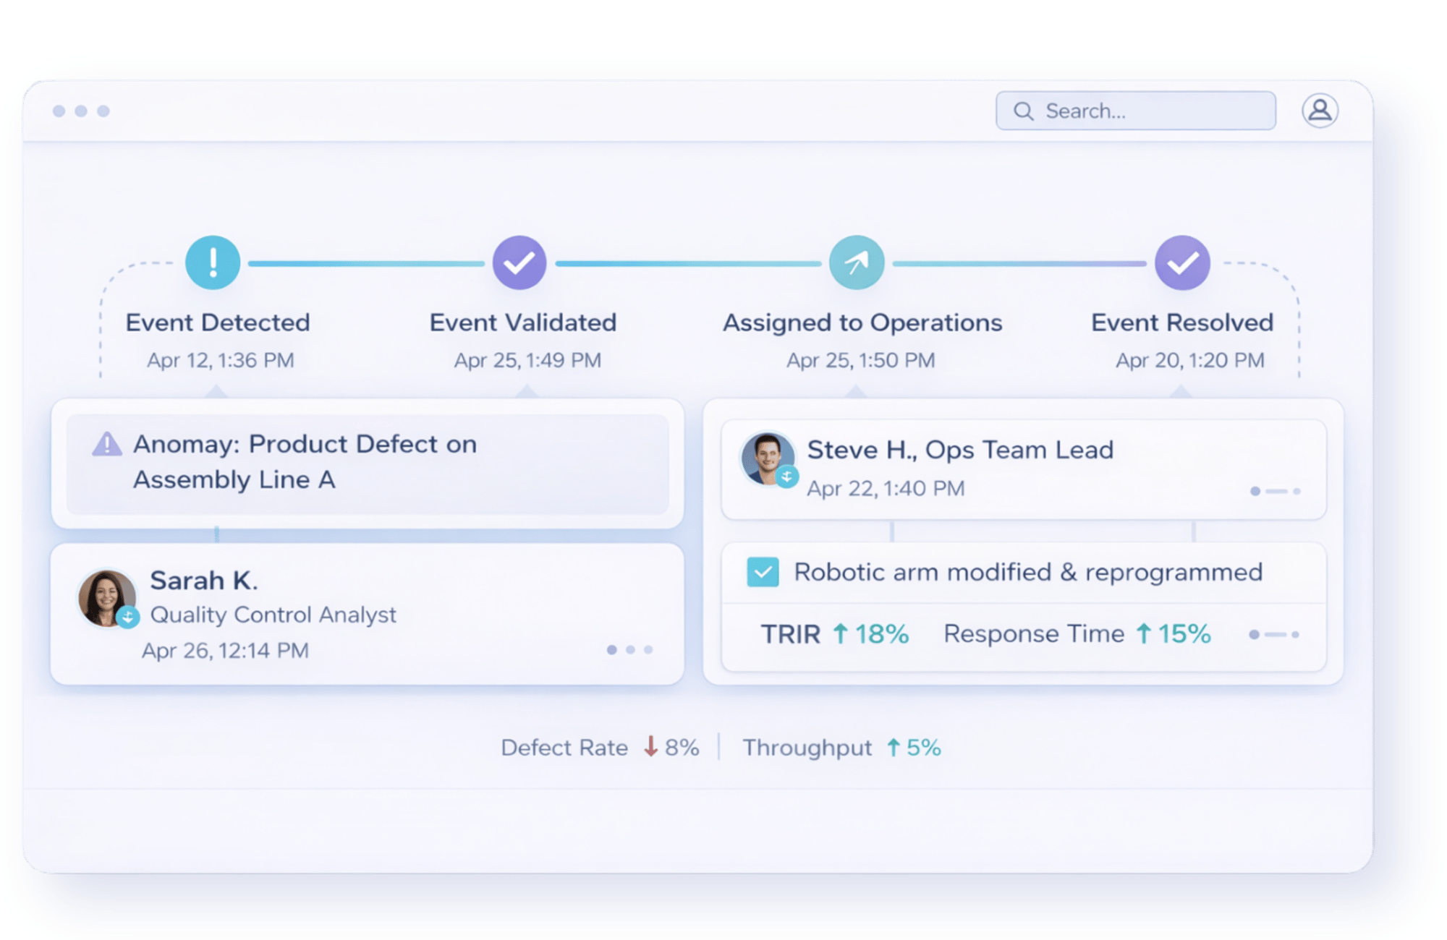Switch to the Assigned to Operations stage
1447x940 pixels.
862,322
